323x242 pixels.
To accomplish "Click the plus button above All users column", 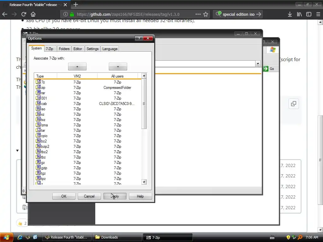I will pyautogui.click(x=118, y=66).
